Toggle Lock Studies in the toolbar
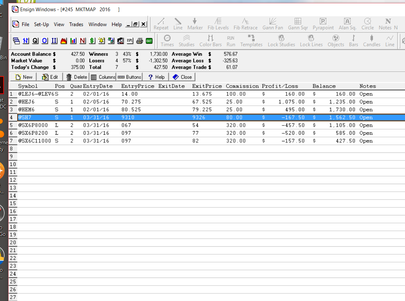Image resolution: width=405 pixels, height=301 pixels. [281, 41]
